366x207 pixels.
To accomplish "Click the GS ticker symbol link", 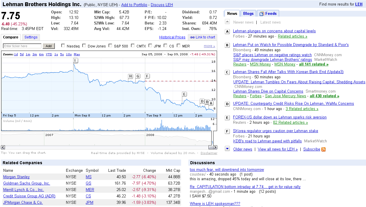I will [88, 183].
